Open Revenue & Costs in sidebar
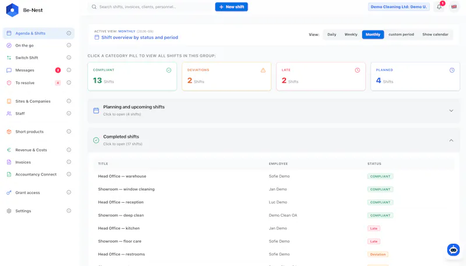This screenshot has height=266, width=466. (x=38, y=150)
